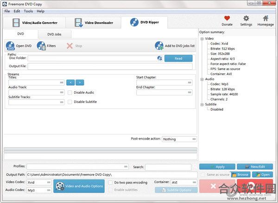Select 'FPS: Same as source' row
The height and width of the screenshot is (203, 278).
tap(225, 69)
